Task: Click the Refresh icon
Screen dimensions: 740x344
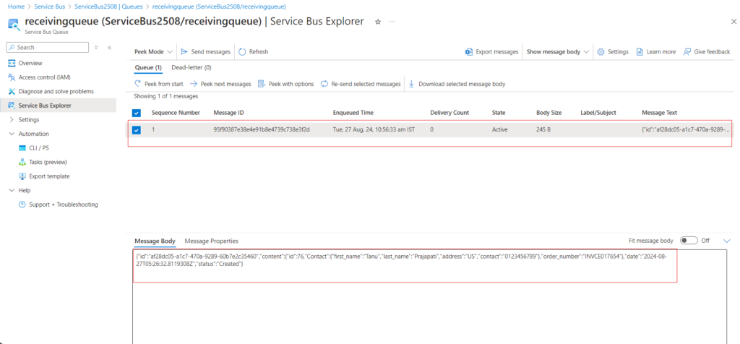Action: tap(242, 52)
